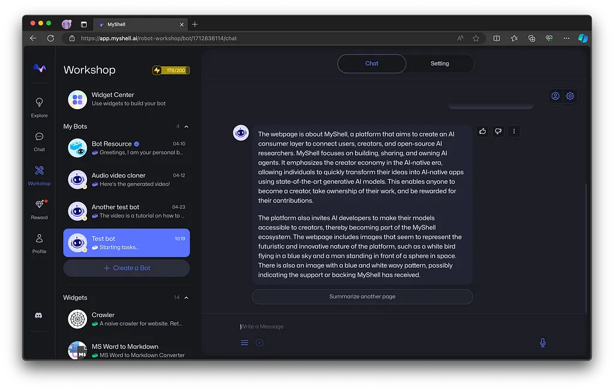
Task: Focus the Write a Message input field
Action: 384,326
